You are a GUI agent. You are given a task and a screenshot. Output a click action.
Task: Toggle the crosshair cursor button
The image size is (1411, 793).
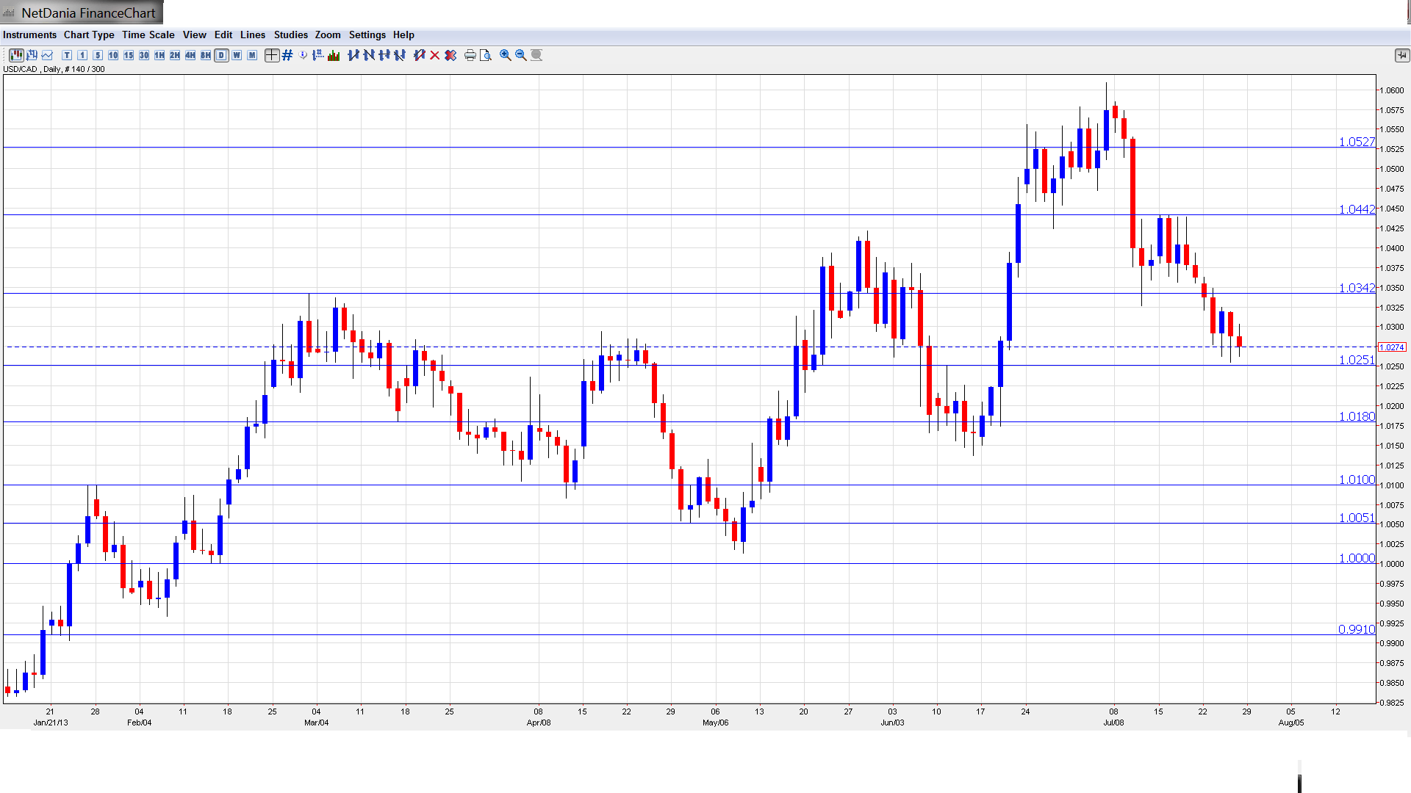tap(272, 55)
